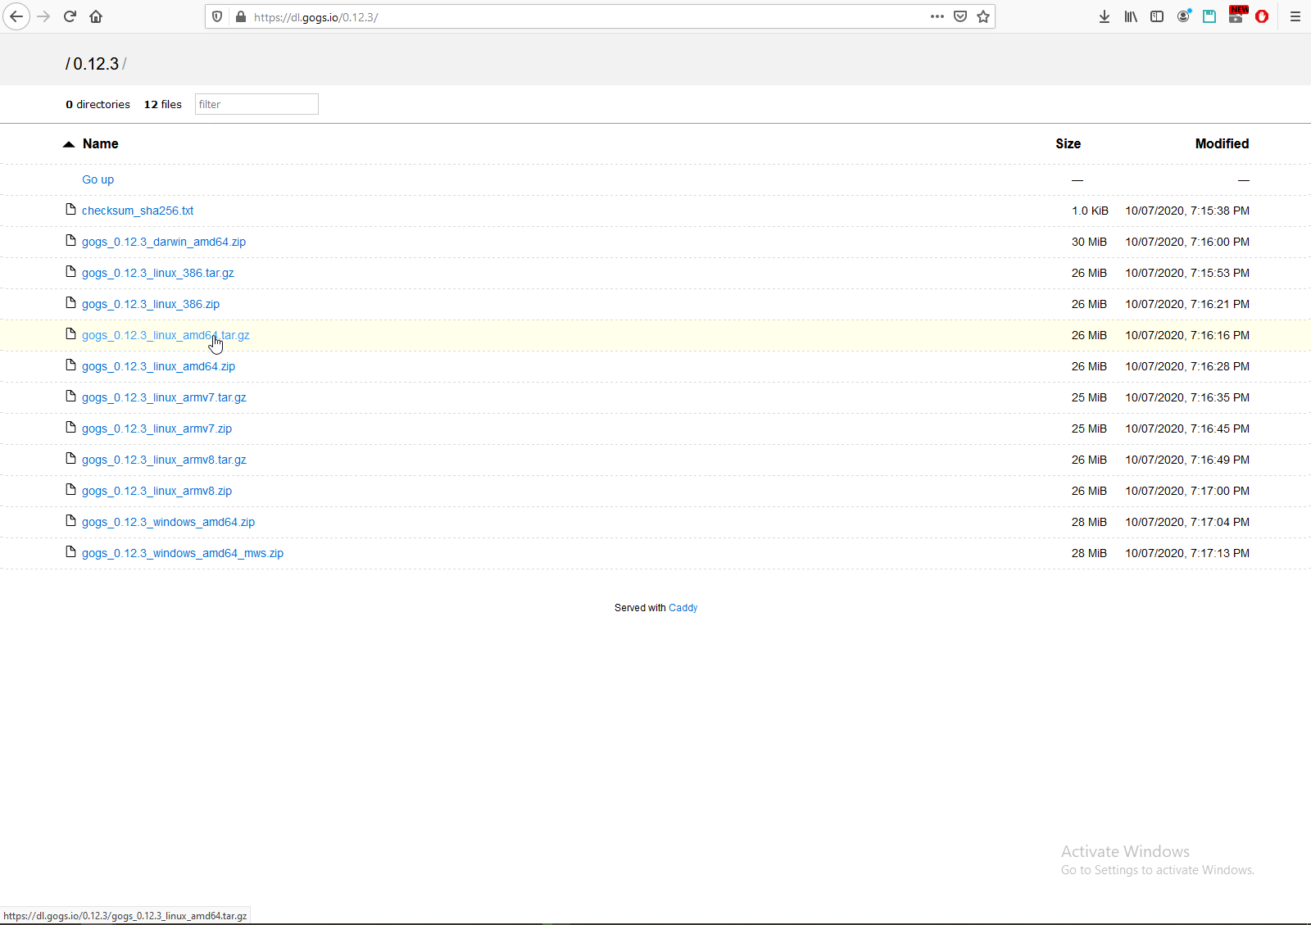The height and width of the screenshot is (925, 1311).
Task: Click the date '10/07/2020, 7:16:00 PM'
Action: pyautogui.click(x=1187, y=242)
